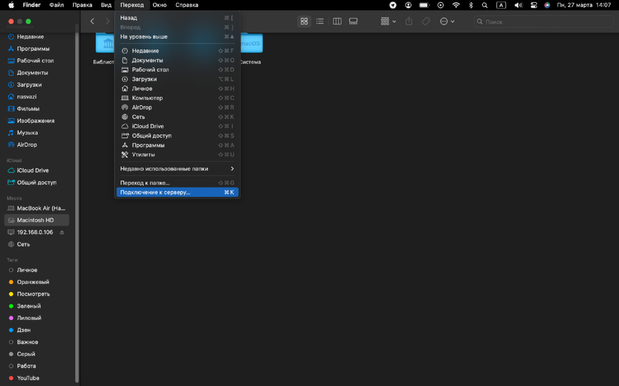Open the Вид menu
Screen dimensions: 619x386
tap(106, 5)
